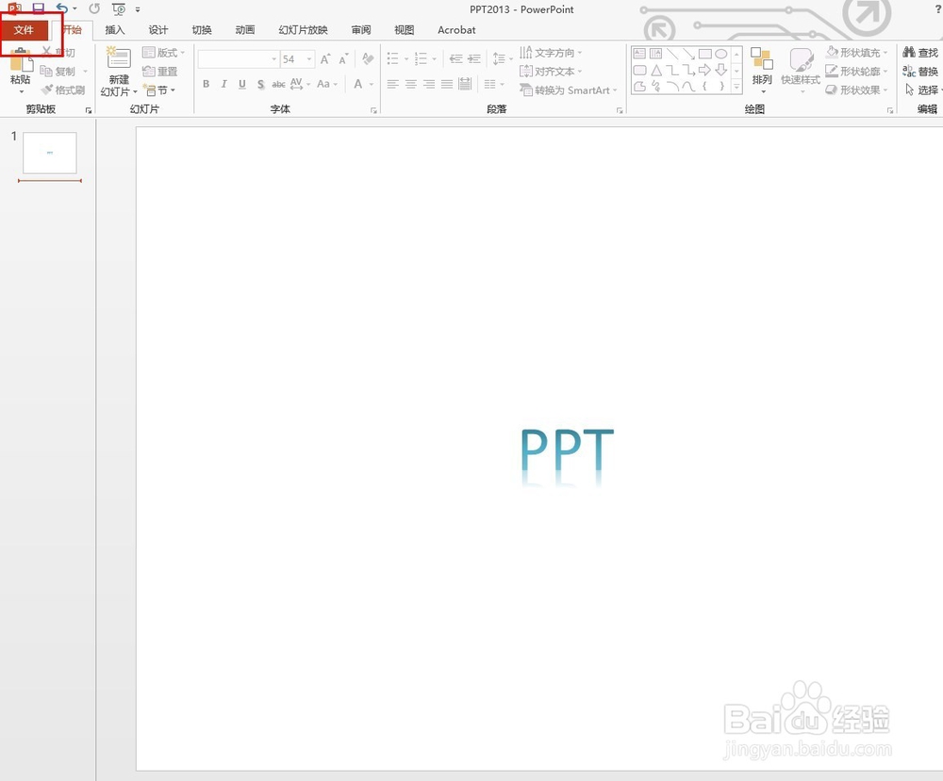Toggle bold formatting
943x781 pixels.
click(206, 84)
